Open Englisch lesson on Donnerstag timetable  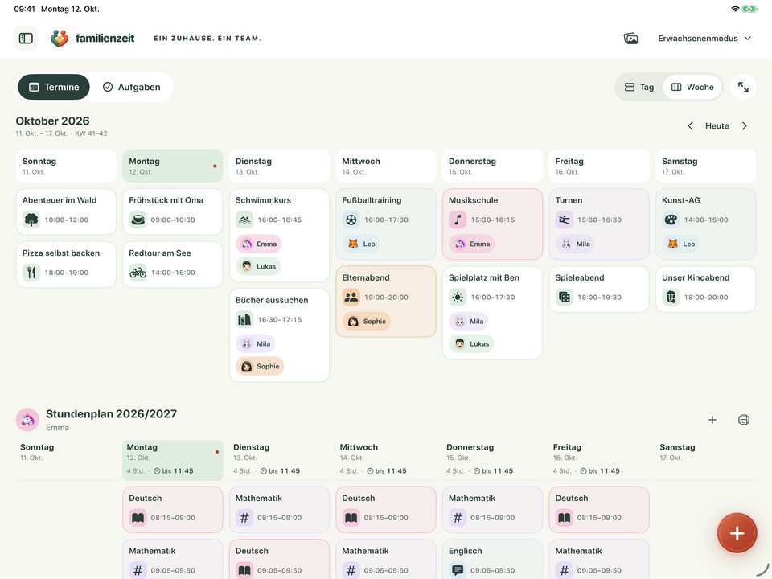(x=492, y=561)
